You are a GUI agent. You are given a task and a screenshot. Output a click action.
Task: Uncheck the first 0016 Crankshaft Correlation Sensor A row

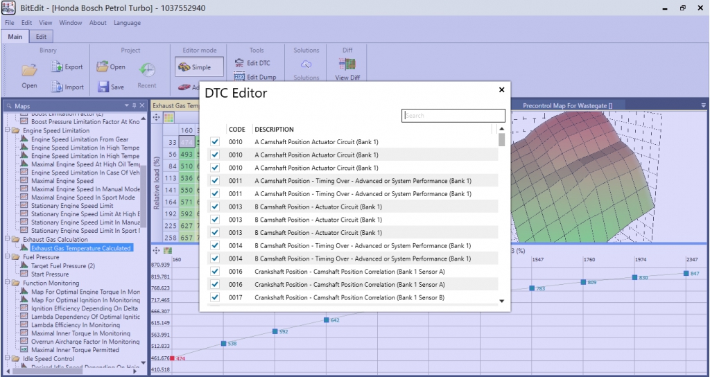tap(215, 272)
